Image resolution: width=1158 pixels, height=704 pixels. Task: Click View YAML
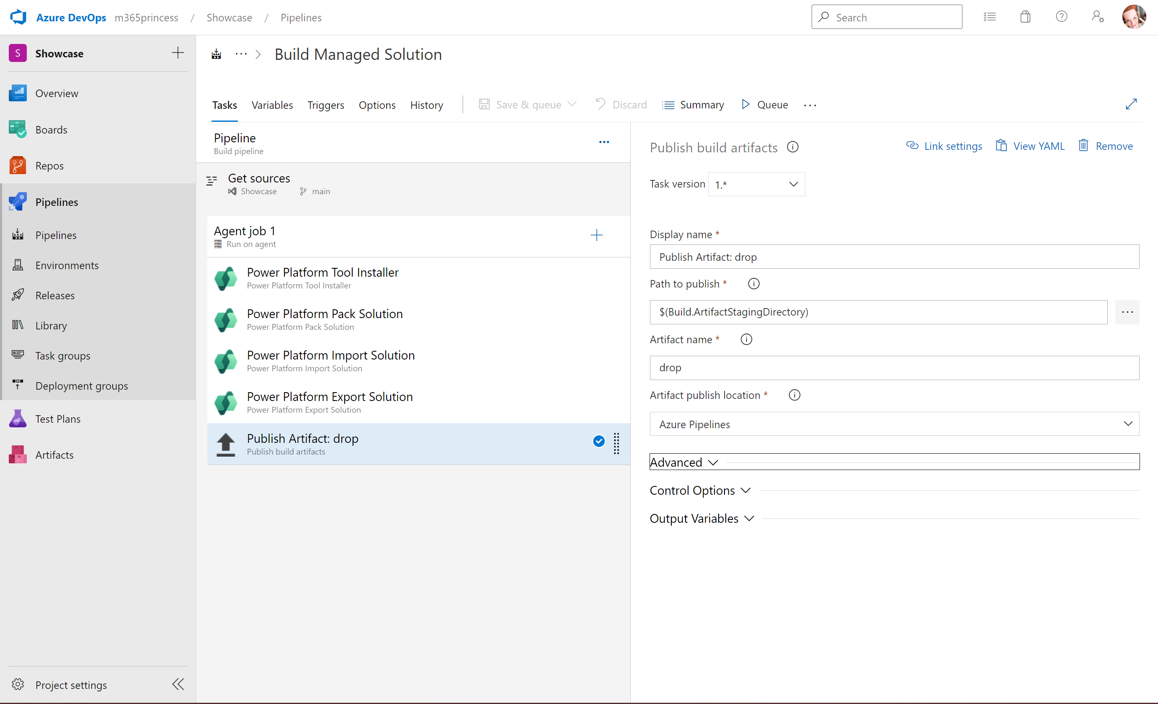(x=1030, y=146)
